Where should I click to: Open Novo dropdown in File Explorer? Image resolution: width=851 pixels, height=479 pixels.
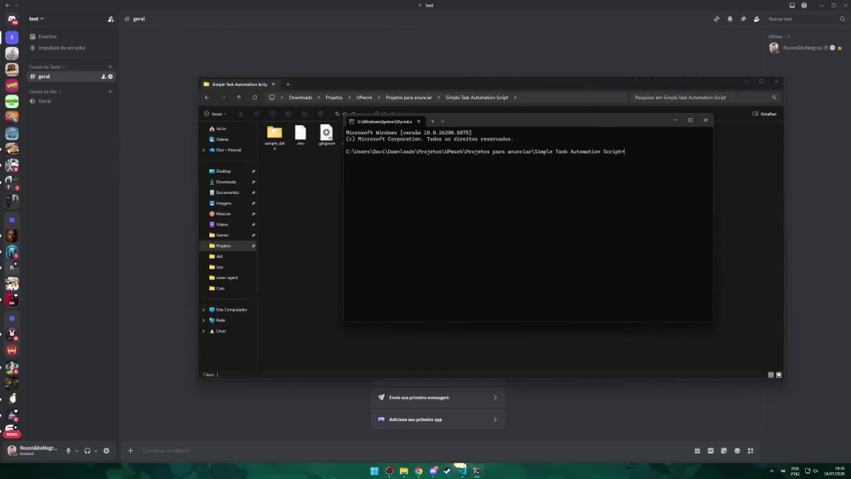(215, 114)
